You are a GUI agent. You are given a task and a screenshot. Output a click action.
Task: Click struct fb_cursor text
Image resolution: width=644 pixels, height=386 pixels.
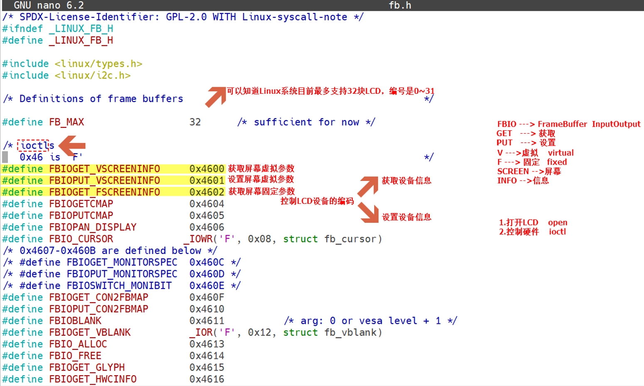(330, 239)
